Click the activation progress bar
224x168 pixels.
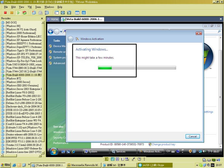137,68
